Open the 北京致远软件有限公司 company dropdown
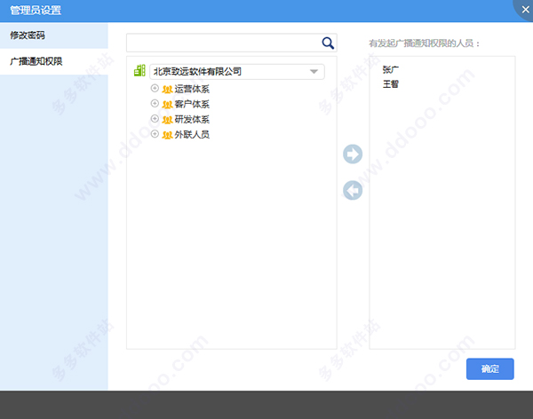The width and height of the screenshot is (533, 419). click(237, 72)
